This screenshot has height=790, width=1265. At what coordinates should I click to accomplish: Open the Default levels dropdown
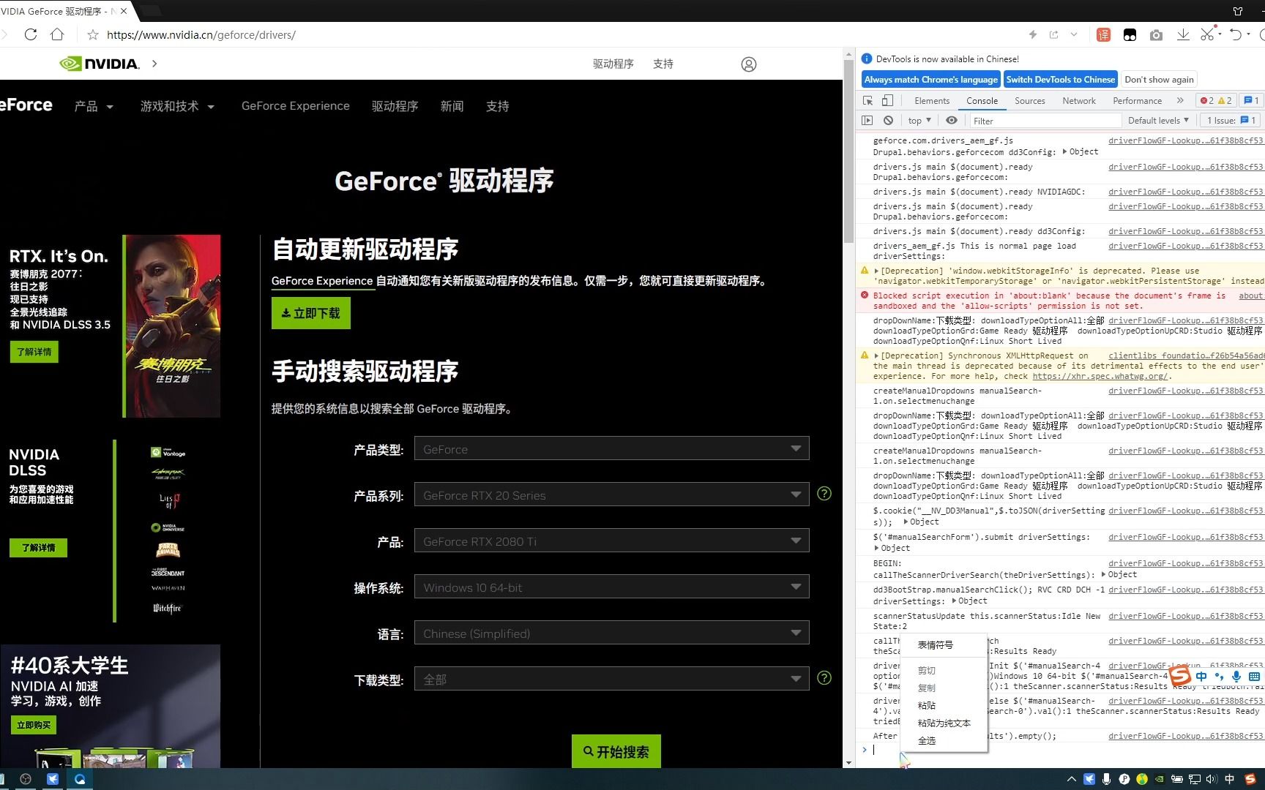pos(1157,120)
